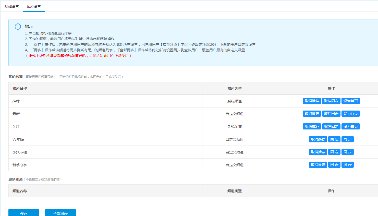The height and width of the screenshot is (216, 378).
Task: Click 取消推荐 for the 新手必学 channel
Action: (318, 165)
